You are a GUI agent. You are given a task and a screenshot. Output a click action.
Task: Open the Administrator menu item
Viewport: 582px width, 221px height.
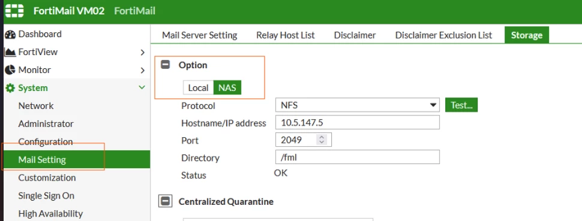coord(46,124)
